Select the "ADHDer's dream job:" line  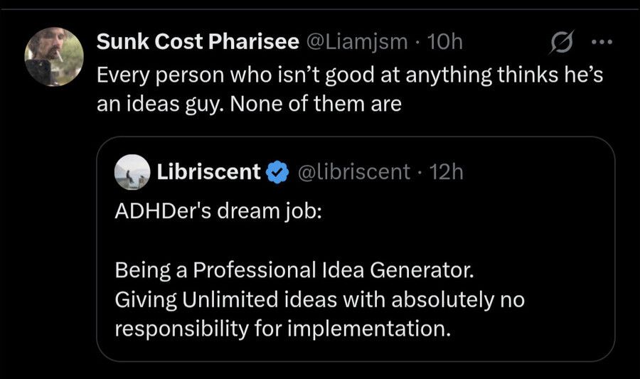[217, 212]
